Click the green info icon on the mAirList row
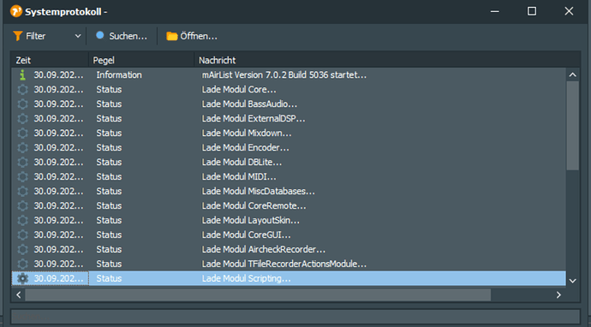The width and height of the screenshot is (591, 327). click(x=22, y=75)
